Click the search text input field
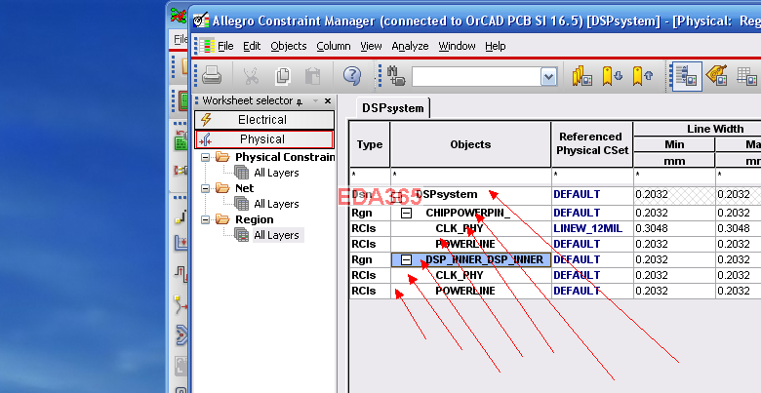The image size is (761, 393). click(476, 77)
